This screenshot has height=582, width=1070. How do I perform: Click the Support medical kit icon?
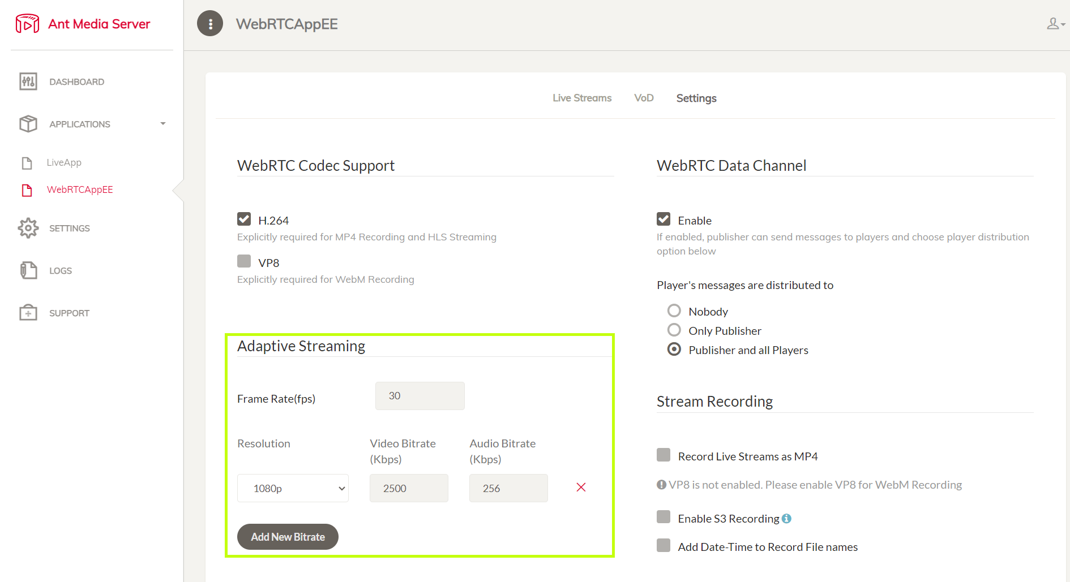[28, 313]
